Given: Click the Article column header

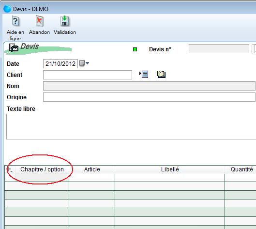Looking at the screenshot, I should point(92,169).
